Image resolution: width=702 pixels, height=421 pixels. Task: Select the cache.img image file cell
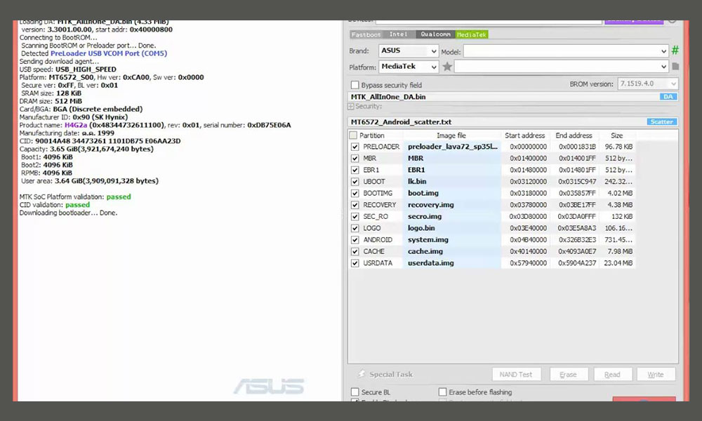point(452,251)
